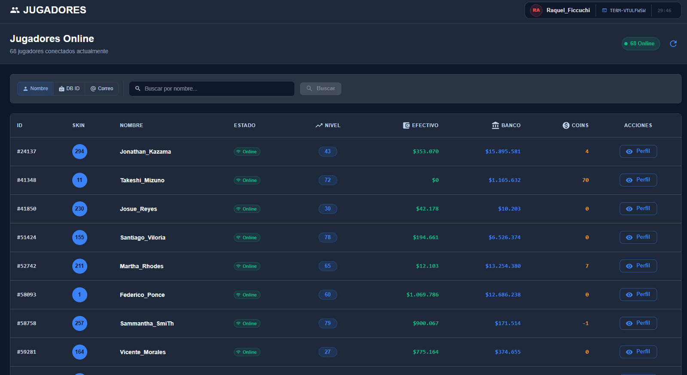This screenshot has width=687, height=375.
Task: Click the magnifier icon in search field
Action: click(x=138, y=88)
